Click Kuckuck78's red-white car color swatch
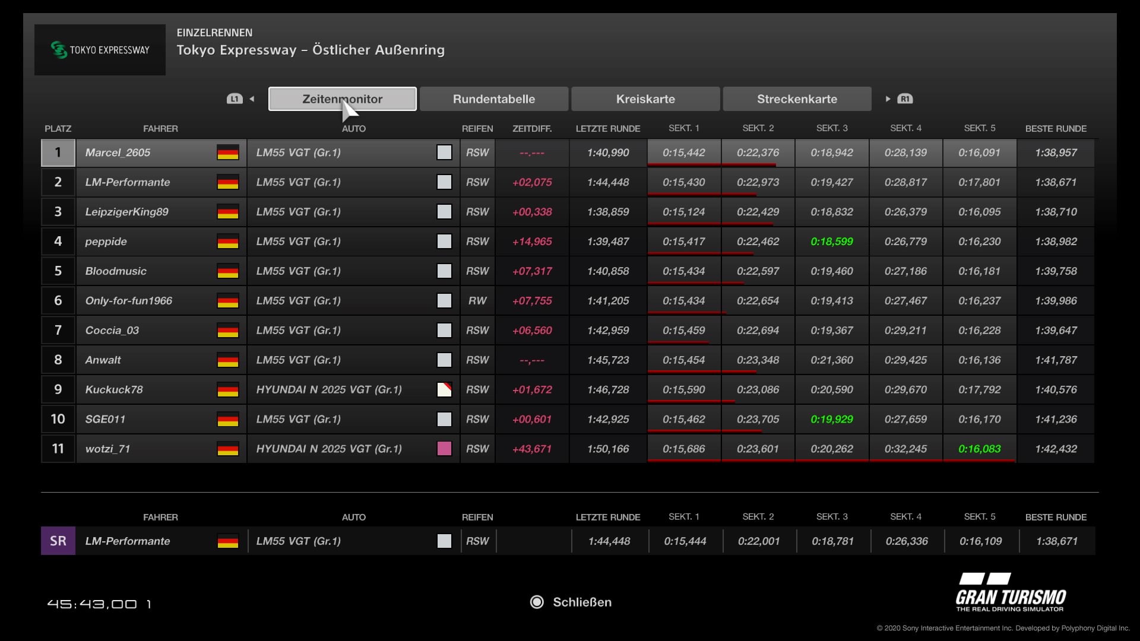 444,390
